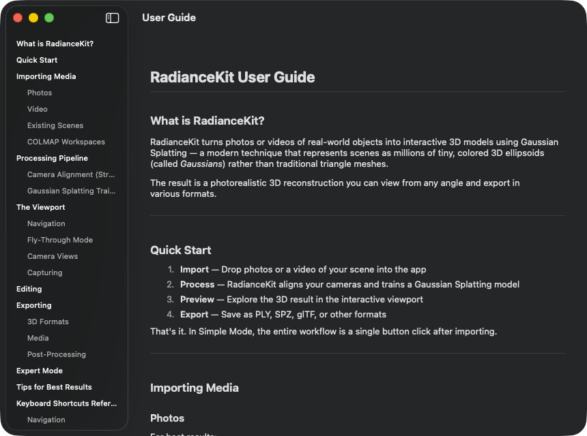Go to Post-Processing sidebar entry

pos(56,354)
